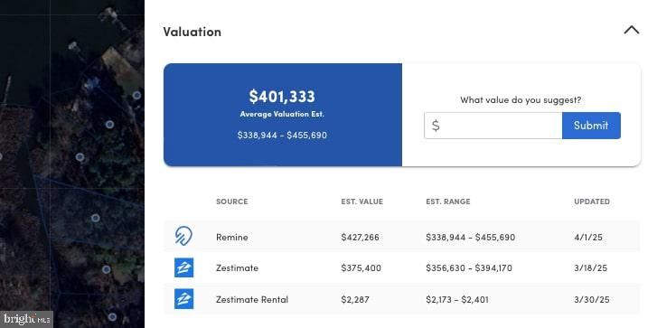Viewport: 657px width, 328px height.
Task: Select the Zestimate Rental source name
Action: click(252, 299)
